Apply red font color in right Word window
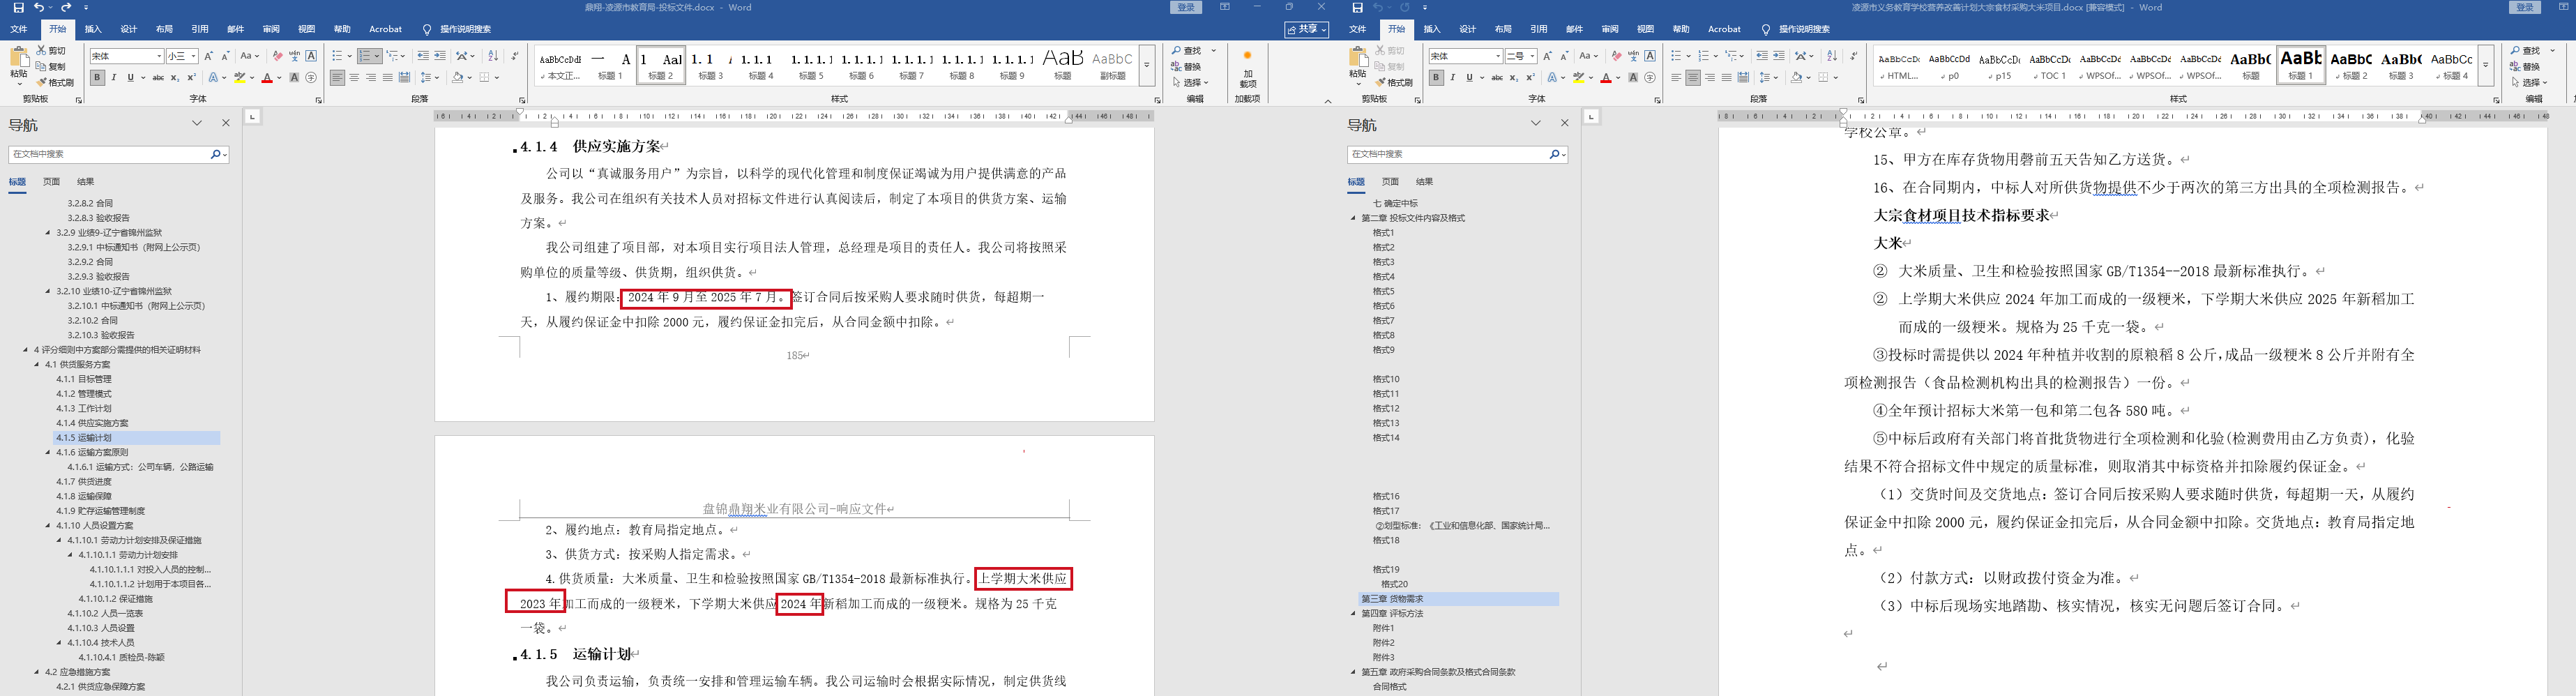 point(1606,77)
